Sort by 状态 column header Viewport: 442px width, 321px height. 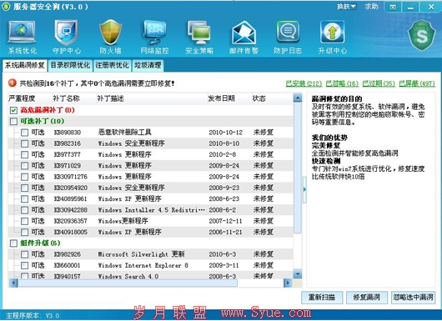coord(272,98)
